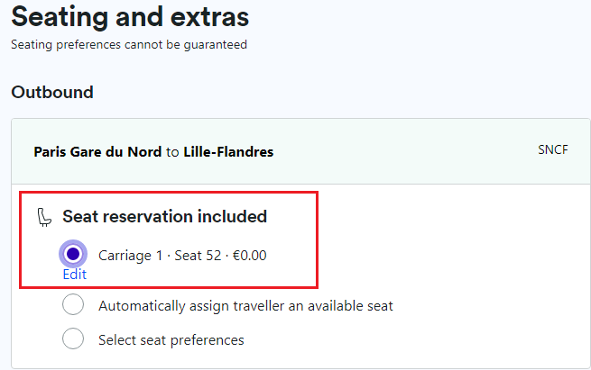Click the 'Automatically assign traveller an available seat' label
591x370 pixels.
point(245,306)
